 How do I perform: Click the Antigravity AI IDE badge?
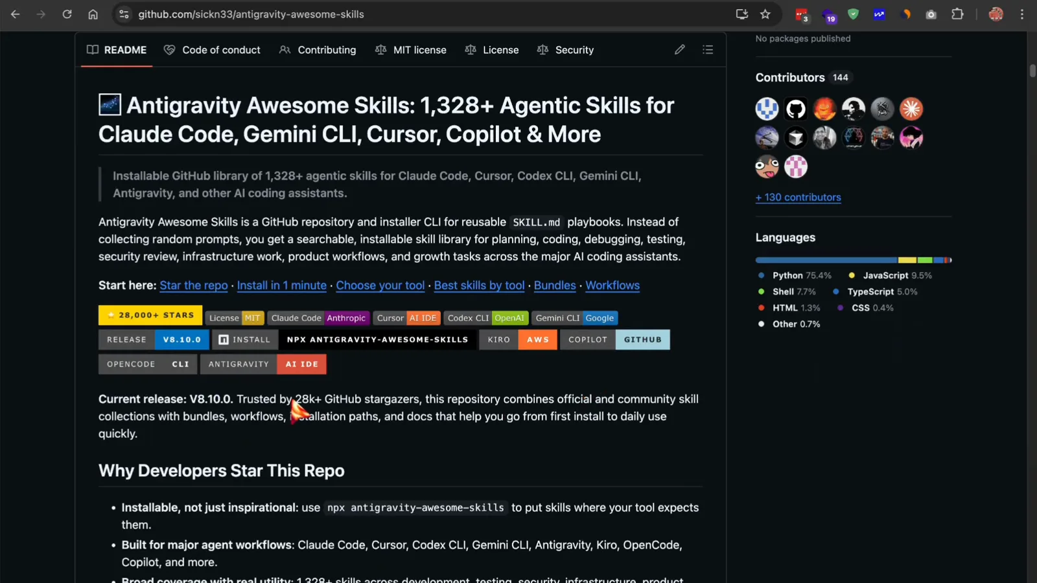point(263,364)
